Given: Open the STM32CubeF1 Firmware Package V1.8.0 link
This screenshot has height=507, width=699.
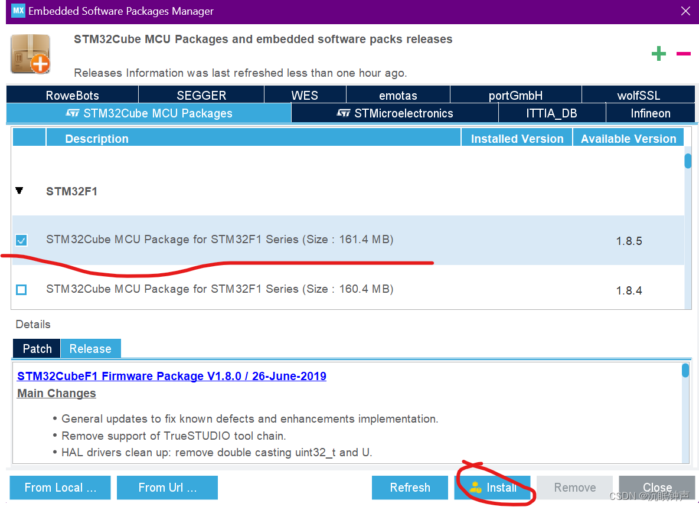Looking at the screenshot, I should click(x=172, y=376).
